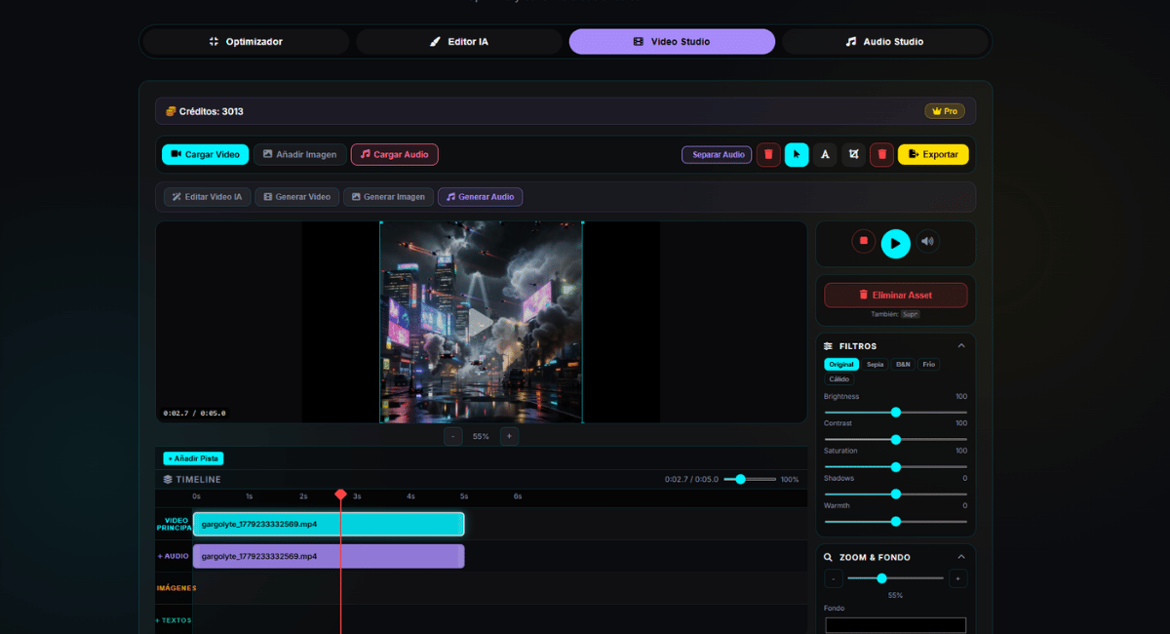Click the Video Principal track label
1170x634 pixels.
click(175, 524)
